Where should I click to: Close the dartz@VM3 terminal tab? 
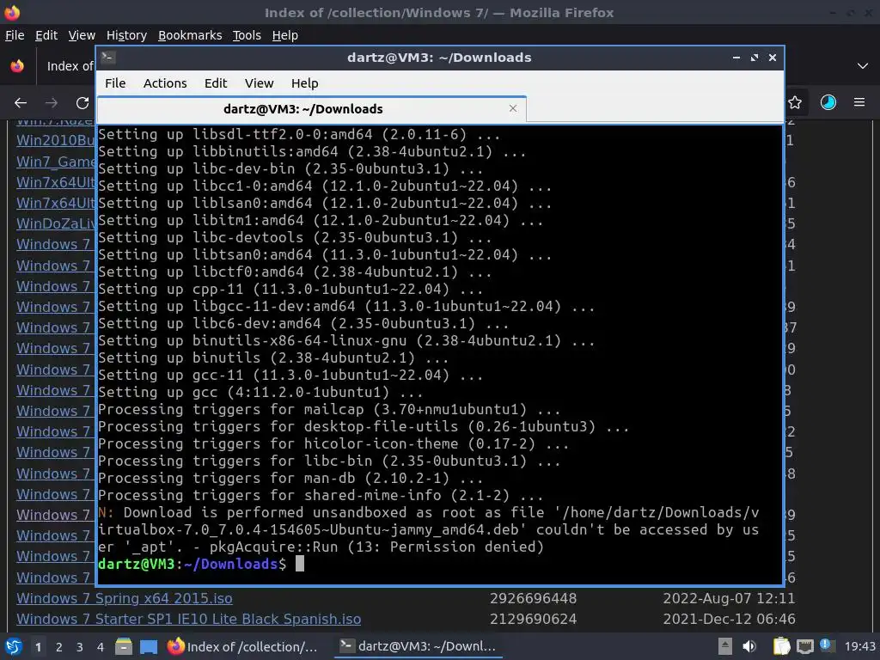point(512,108)
